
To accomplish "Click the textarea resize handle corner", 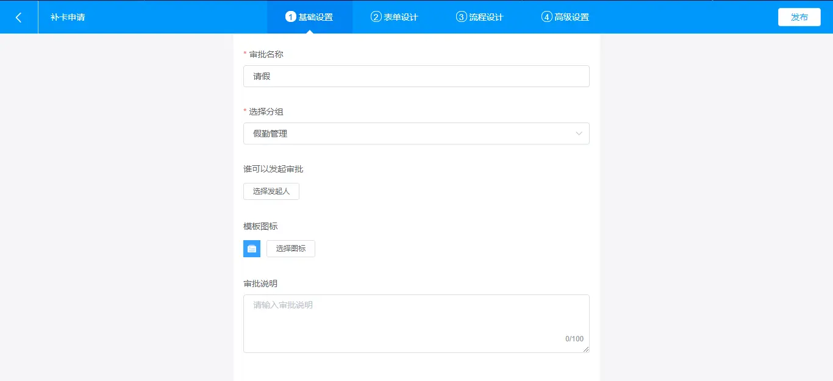I will coord(586,349).
